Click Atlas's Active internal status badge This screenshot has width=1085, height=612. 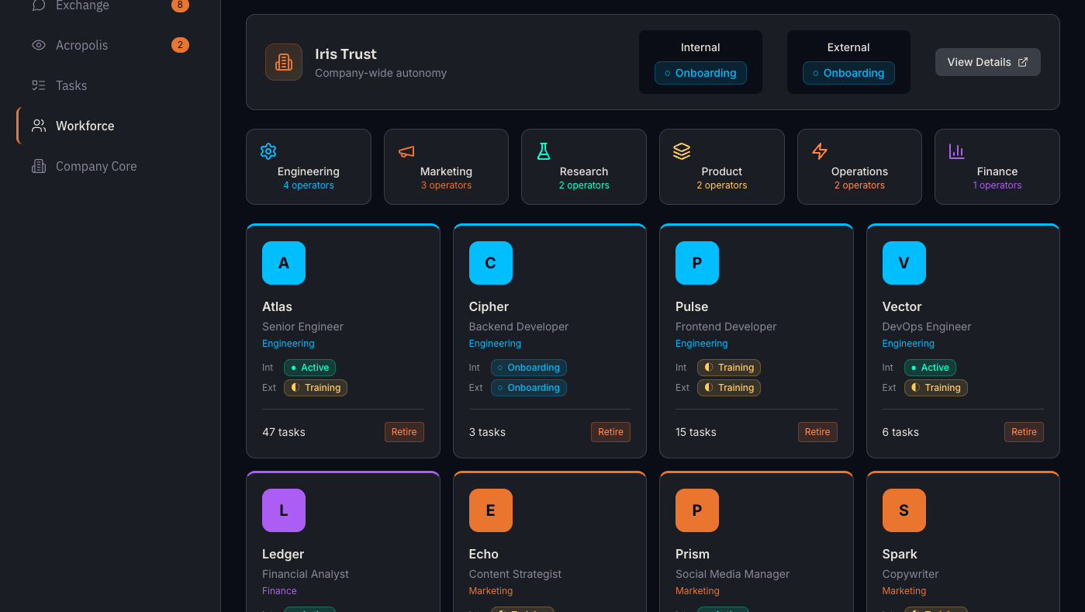pos(309,368)
